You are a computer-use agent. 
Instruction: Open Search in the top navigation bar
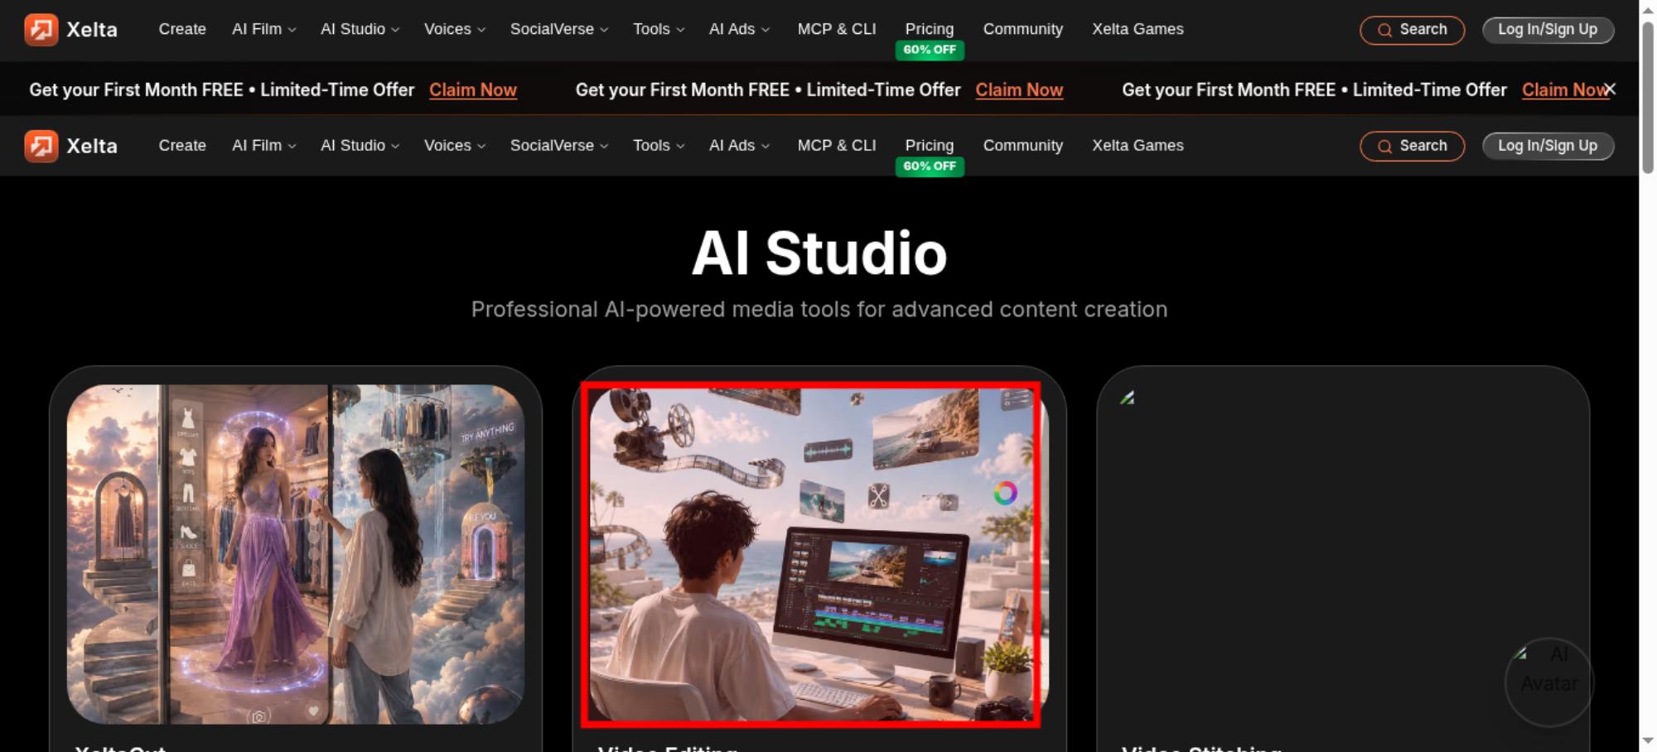point(1412,30)
